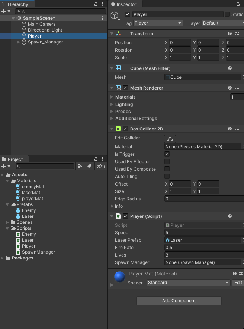Viewport: 244px width, 329px height.
Task: Click the Inspector panel lock icon
Action: [x=238, y=4]
